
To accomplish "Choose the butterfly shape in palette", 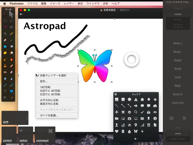I will click(136, 131).
